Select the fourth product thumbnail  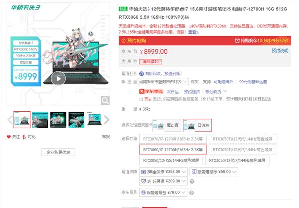tap(76, 119)
